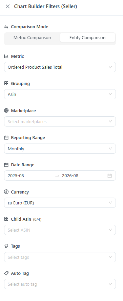Open the Select tags dropdown
Screen dimensions: 123x301
pyautogui.click(x=60, y=257)
